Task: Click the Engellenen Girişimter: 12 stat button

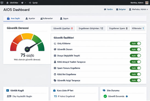Action: tap(91, 28)
